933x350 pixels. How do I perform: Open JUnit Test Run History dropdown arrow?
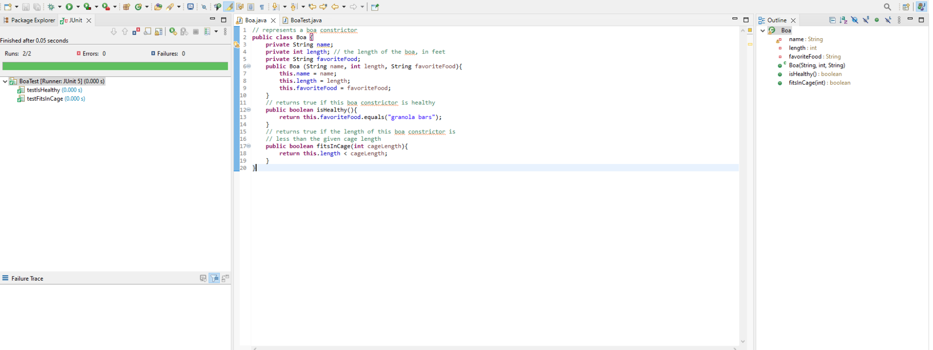216,31
